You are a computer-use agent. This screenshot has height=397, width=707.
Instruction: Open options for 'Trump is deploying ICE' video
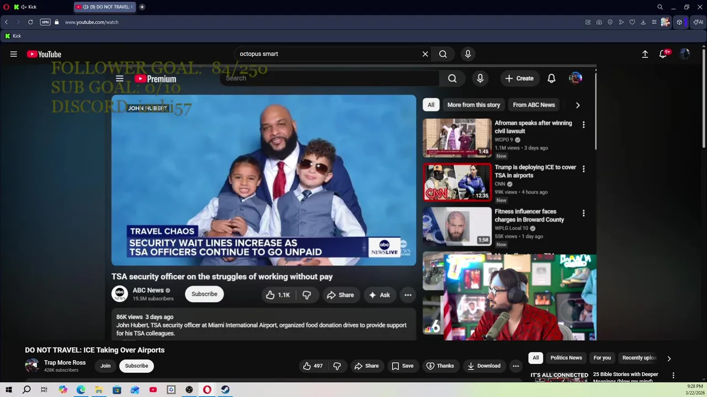[x=583, y=169]
